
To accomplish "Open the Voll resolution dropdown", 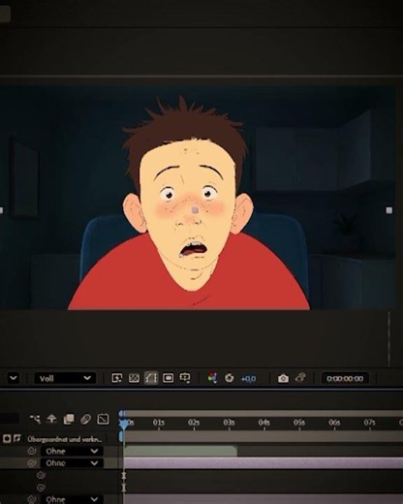I will pos(65,378).
